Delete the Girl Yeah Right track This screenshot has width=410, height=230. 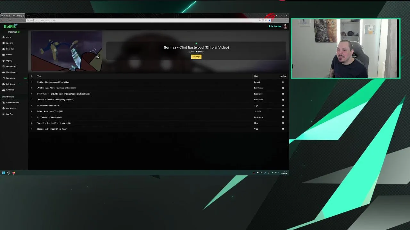pos(283,117)
